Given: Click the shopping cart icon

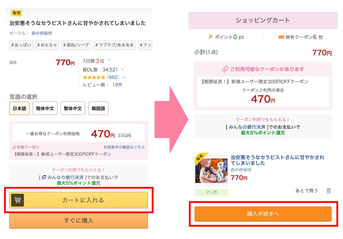Looking at the screenshot, I should tap(18, 200).
